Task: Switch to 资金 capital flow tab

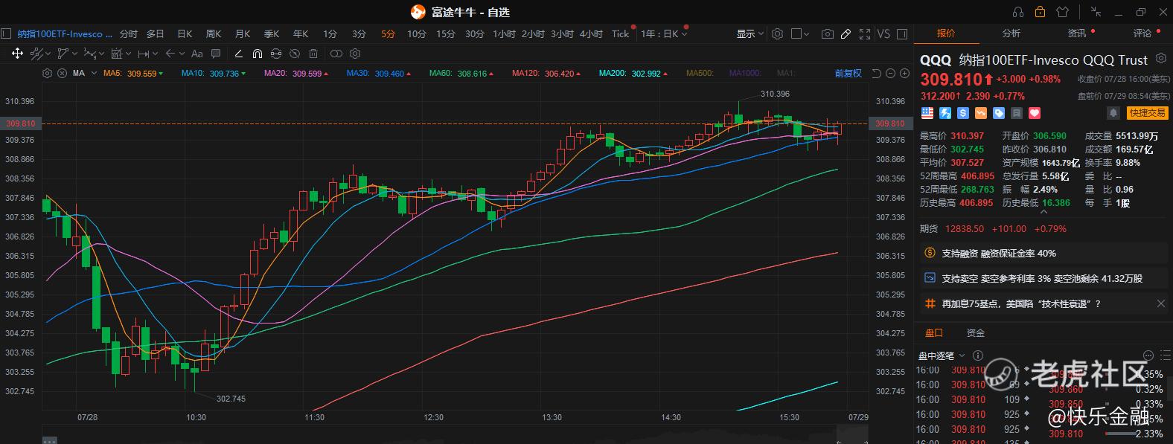Action: pos(975,332)
